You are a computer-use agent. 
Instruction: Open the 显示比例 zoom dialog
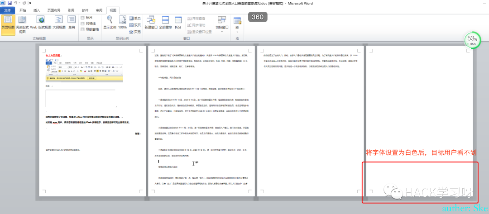coord(110,23)
